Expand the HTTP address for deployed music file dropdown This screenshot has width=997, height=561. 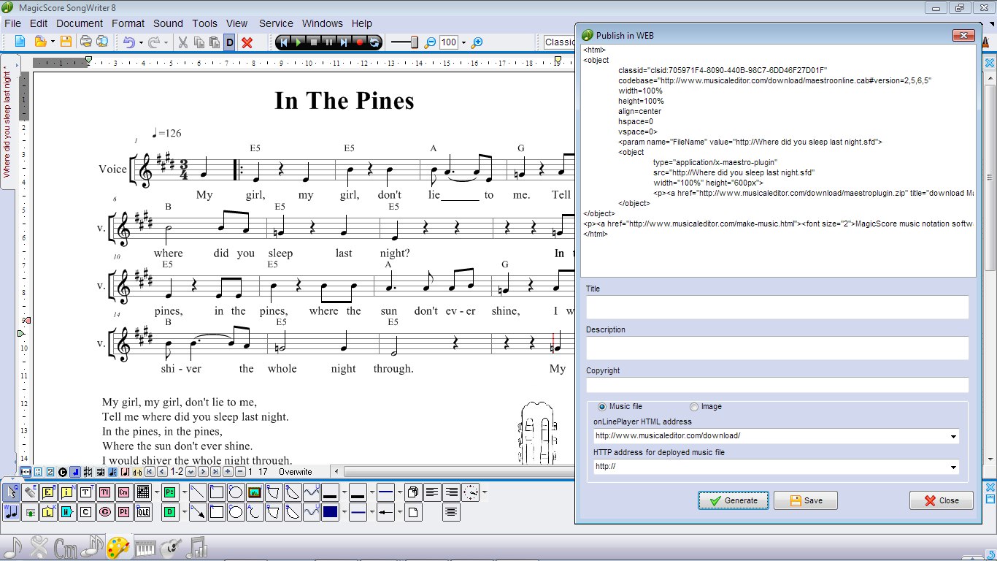[x=952, y=467]
